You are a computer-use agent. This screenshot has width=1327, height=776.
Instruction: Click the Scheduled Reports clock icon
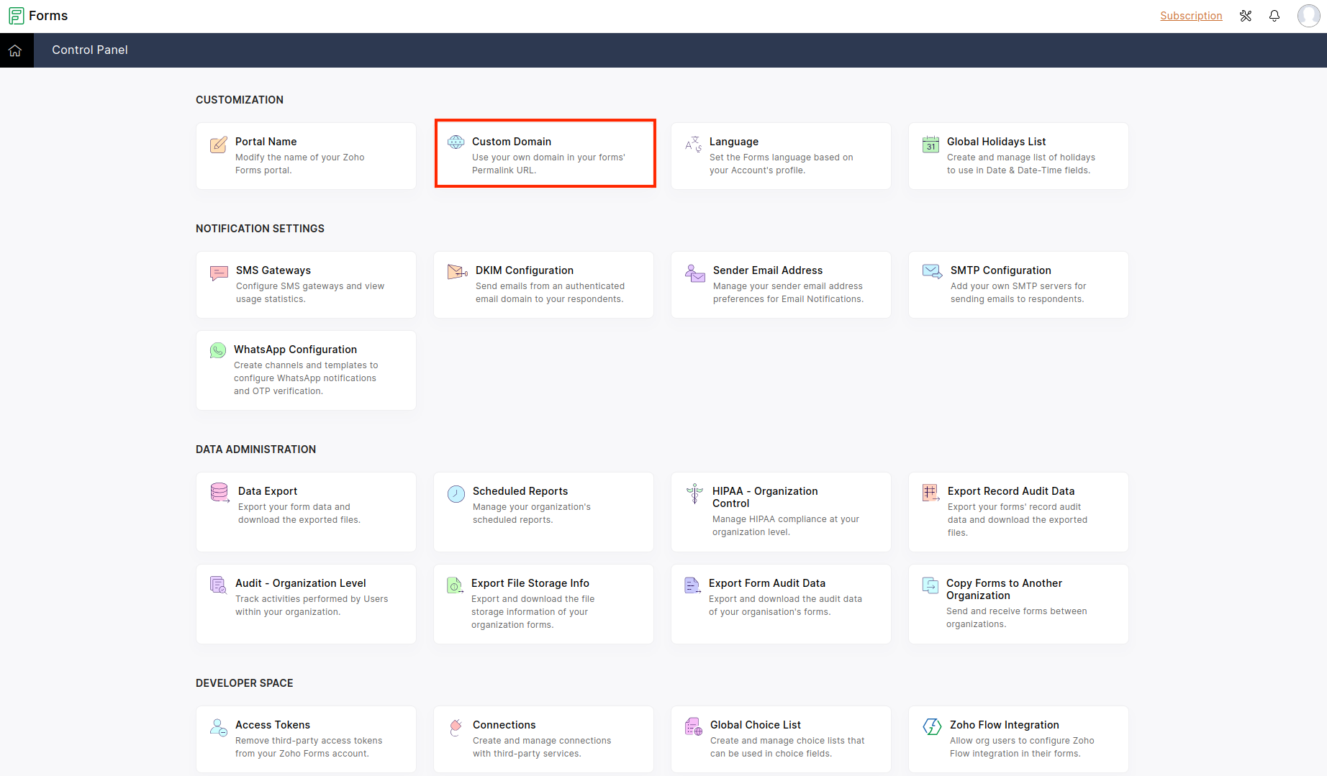click(x=456, y=494)
